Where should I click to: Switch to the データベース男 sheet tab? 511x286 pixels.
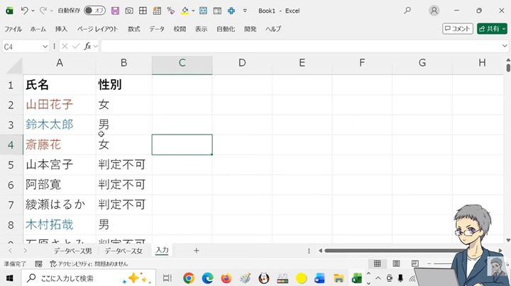pyautogui.click(x=72, y=251)
